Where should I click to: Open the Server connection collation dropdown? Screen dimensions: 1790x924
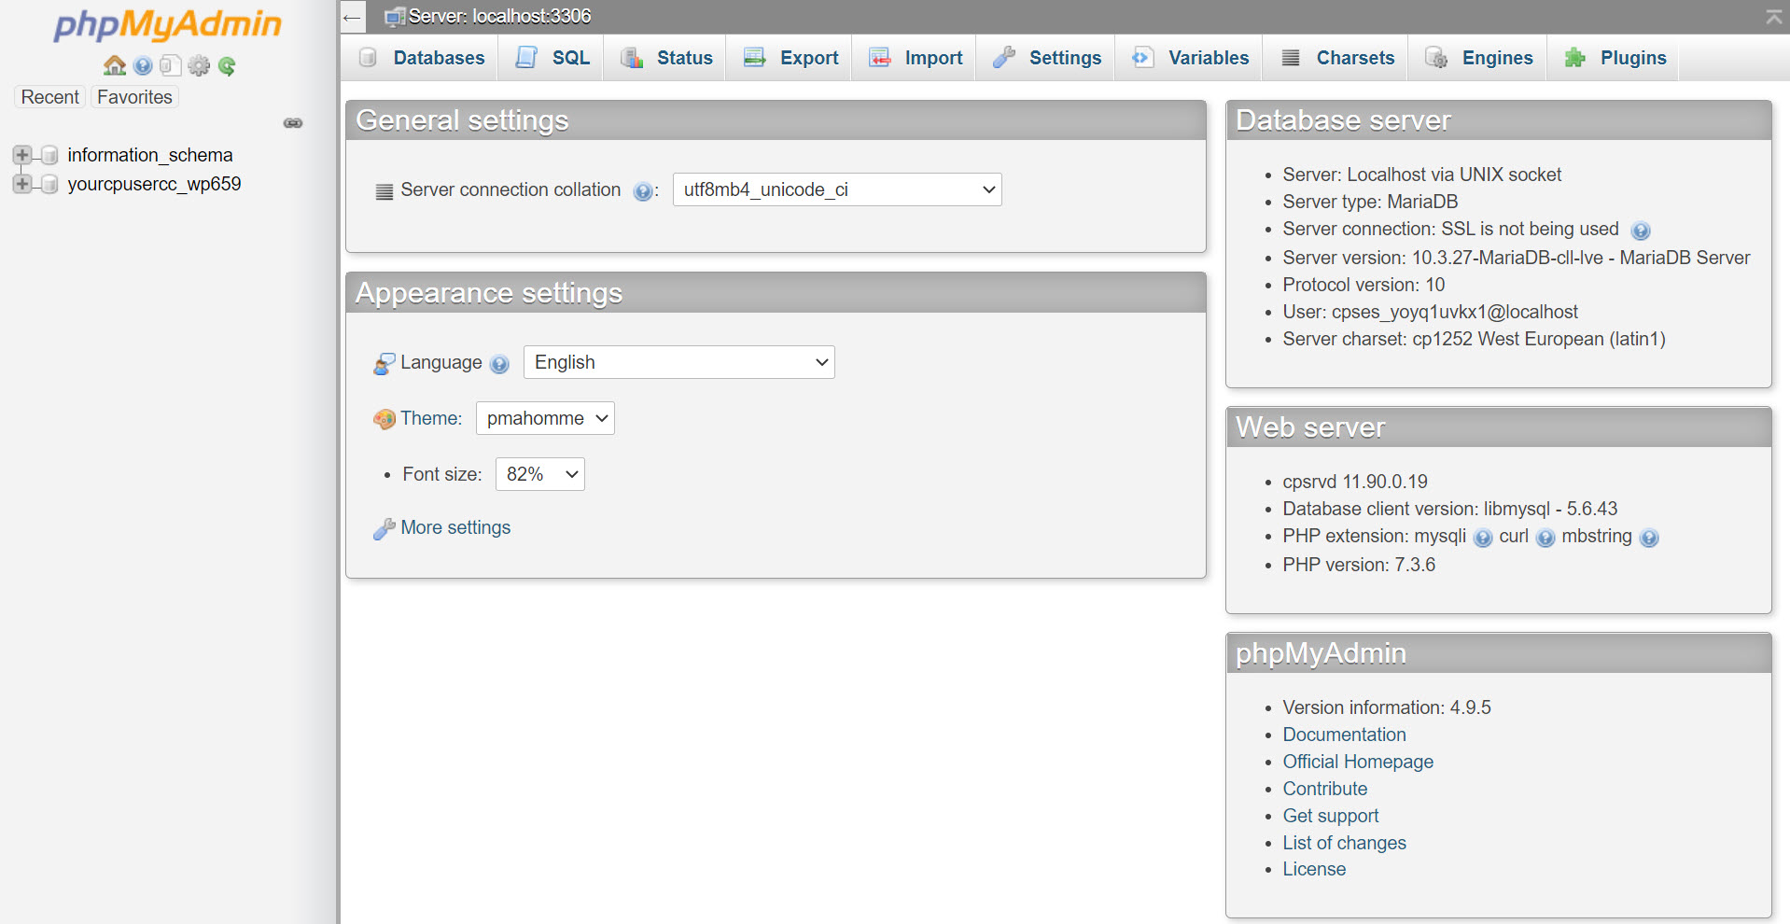click(x=837, y=189)
